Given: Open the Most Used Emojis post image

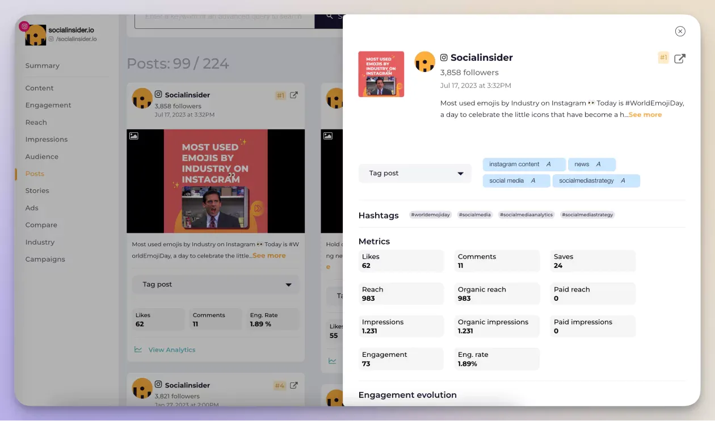Looking at the screenshot, I should pyautogui.click(x=216, y=181).
